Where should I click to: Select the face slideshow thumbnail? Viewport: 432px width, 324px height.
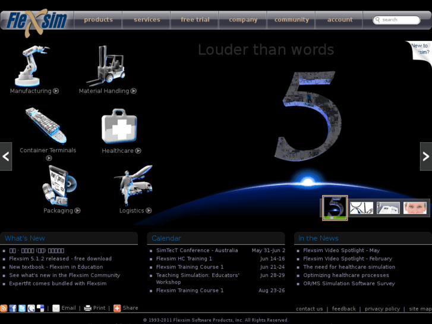(x=415, y=208)
